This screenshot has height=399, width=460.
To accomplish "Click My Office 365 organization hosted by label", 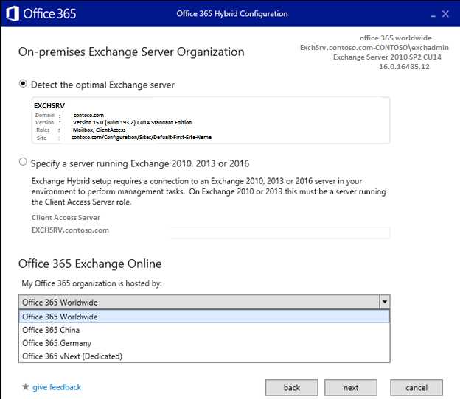I will tap(92, 283).
